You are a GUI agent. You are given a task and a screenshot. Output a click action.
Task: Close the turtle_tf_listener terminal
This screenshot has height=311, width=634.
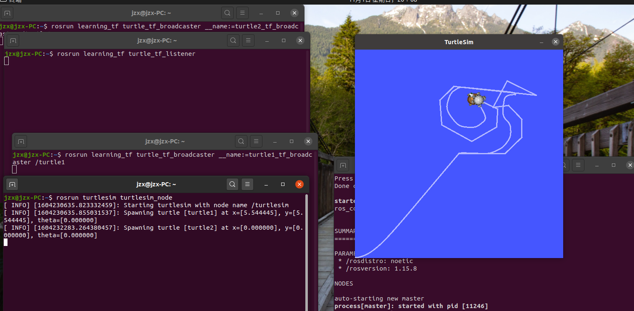[300, 40]
